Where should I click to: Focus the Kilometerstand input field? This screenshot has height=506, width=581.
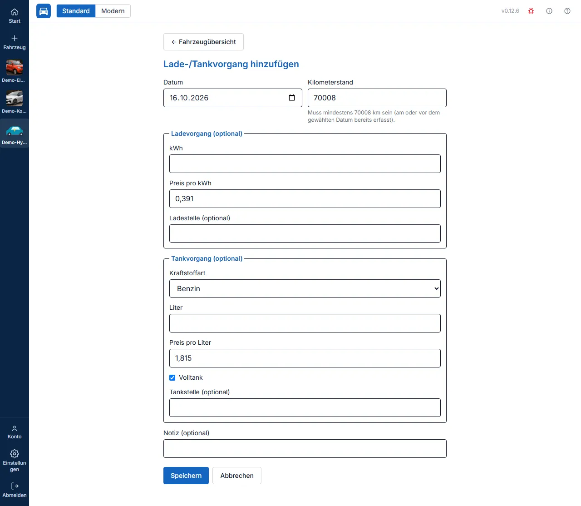377,98
